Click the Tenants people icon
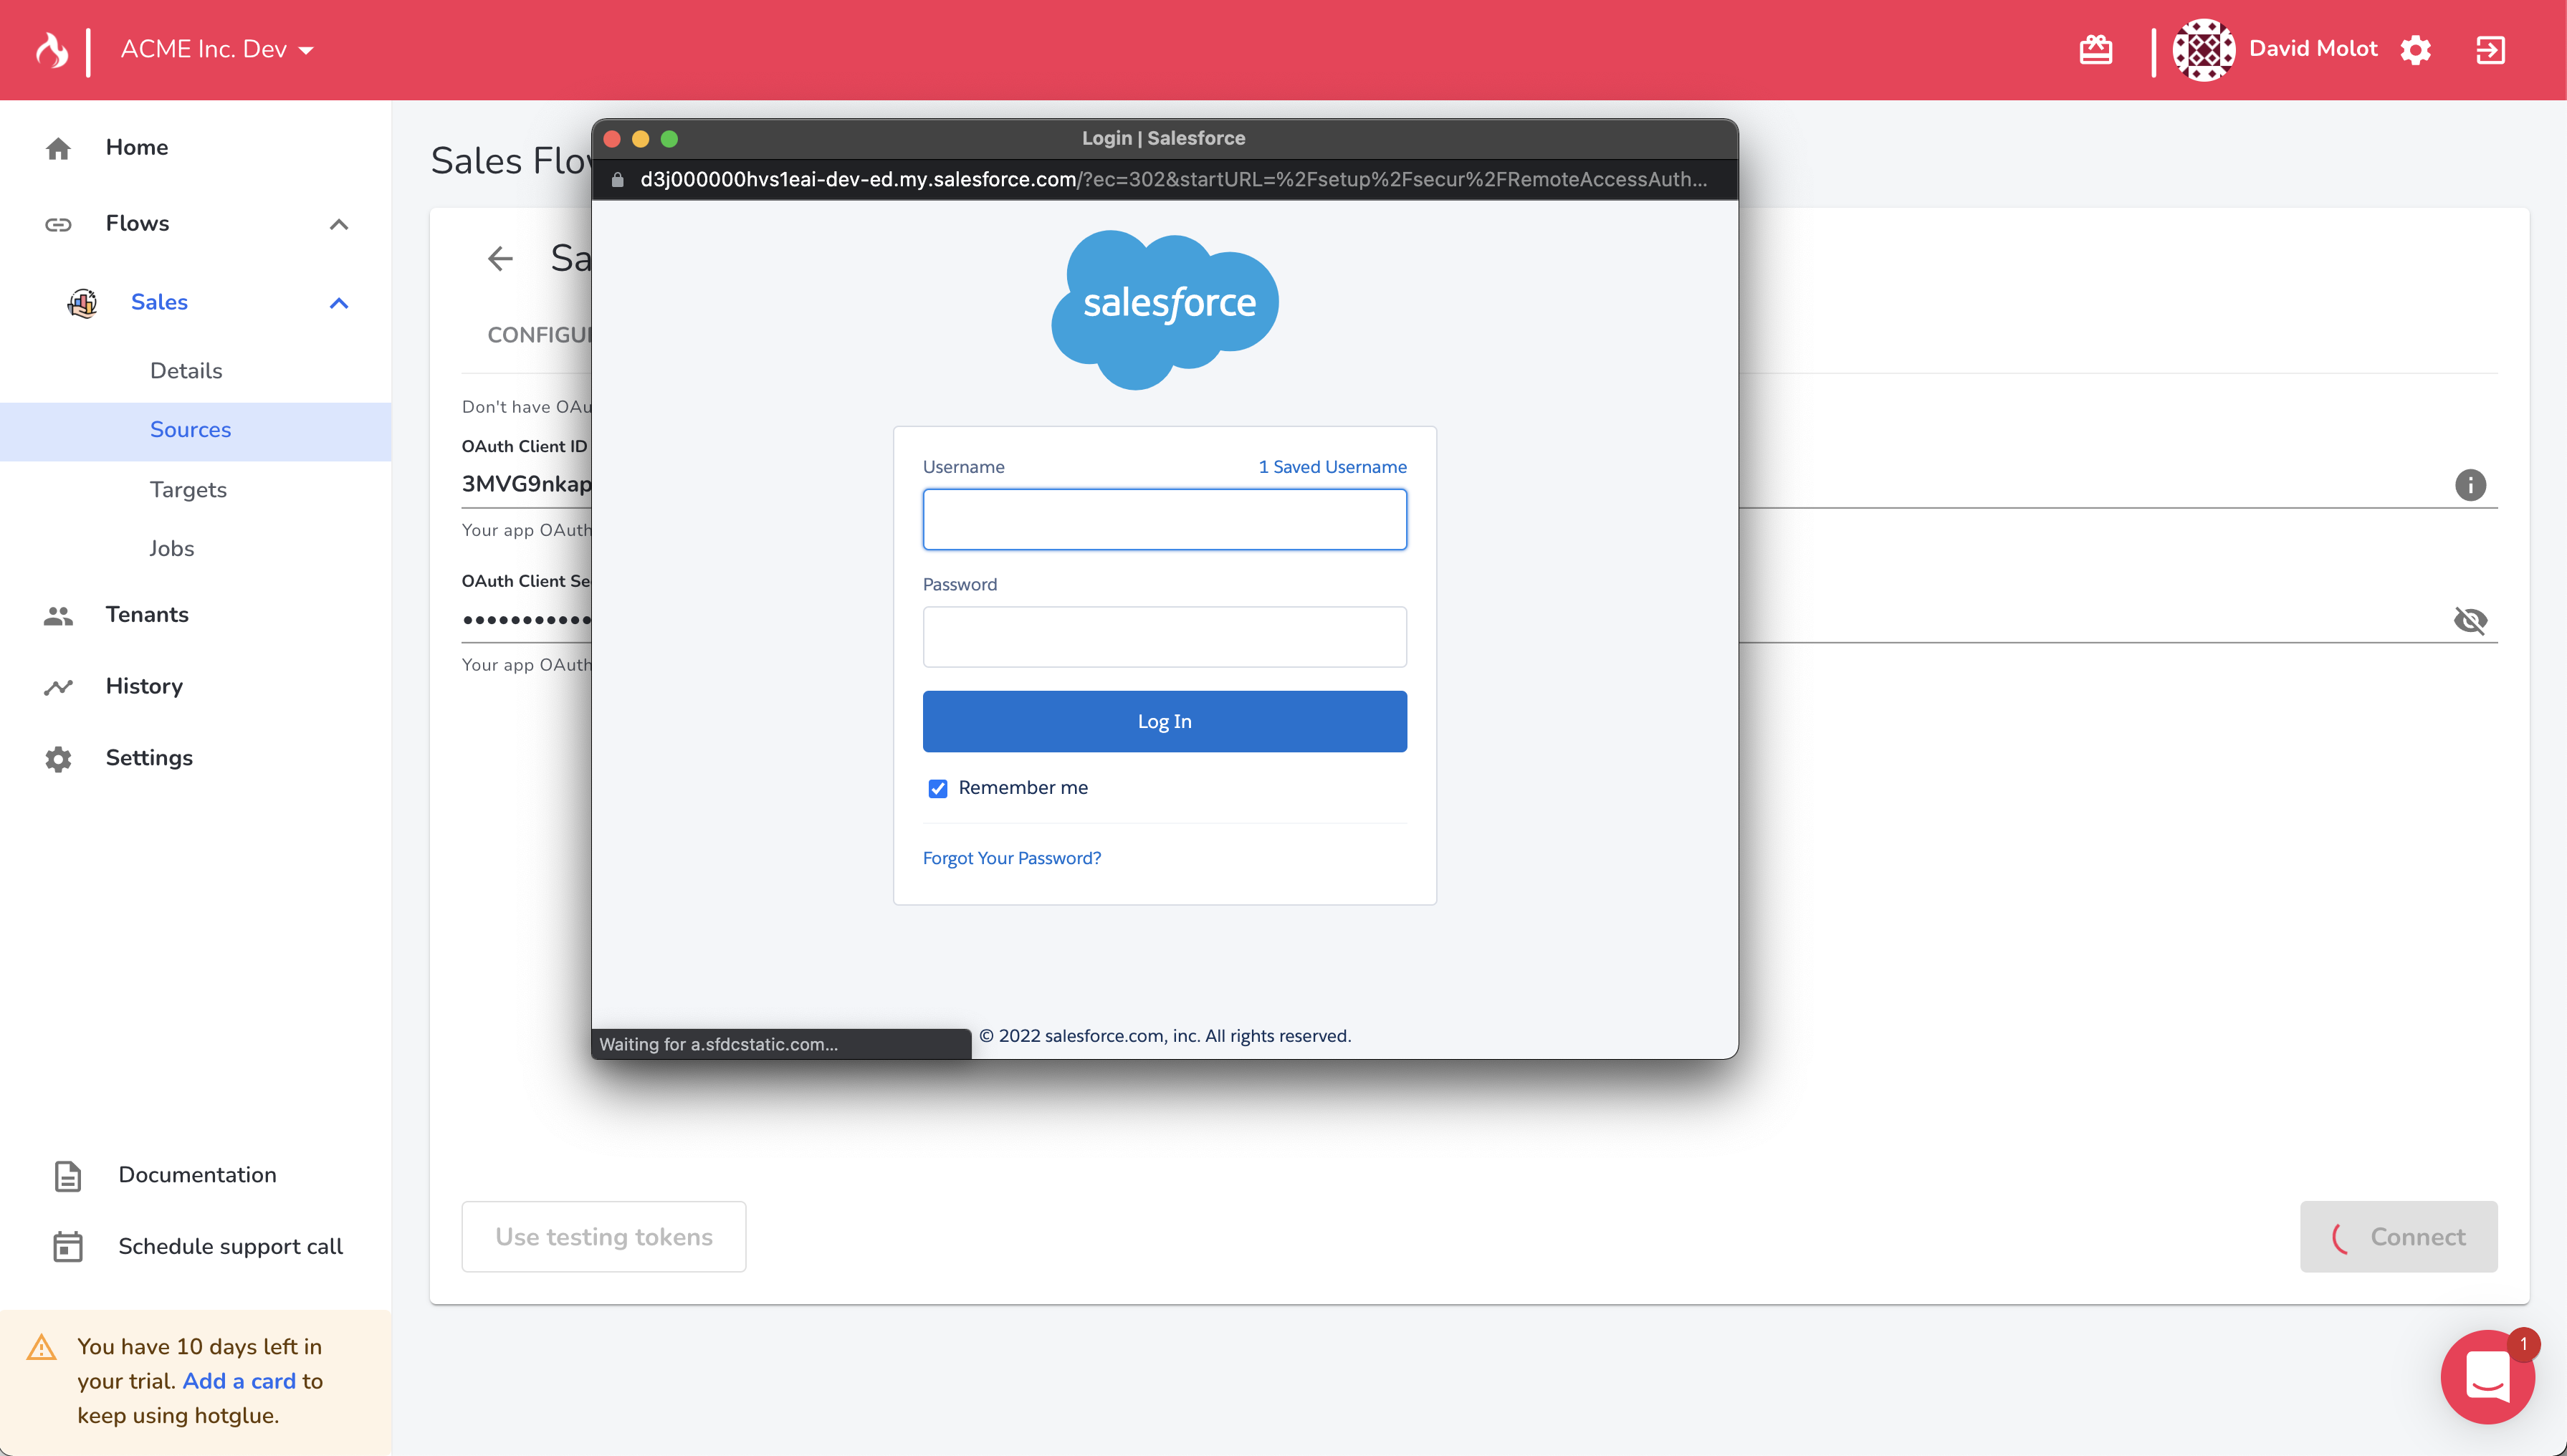 [58, 616]
